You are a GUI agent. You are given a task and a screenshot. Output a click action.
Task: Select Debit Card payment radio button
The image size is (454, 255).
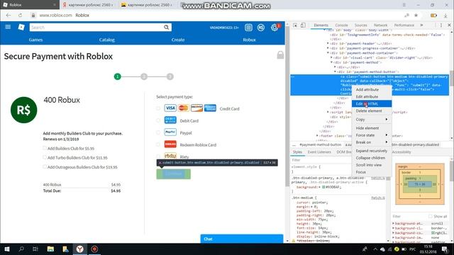click(x=158, y=120)
